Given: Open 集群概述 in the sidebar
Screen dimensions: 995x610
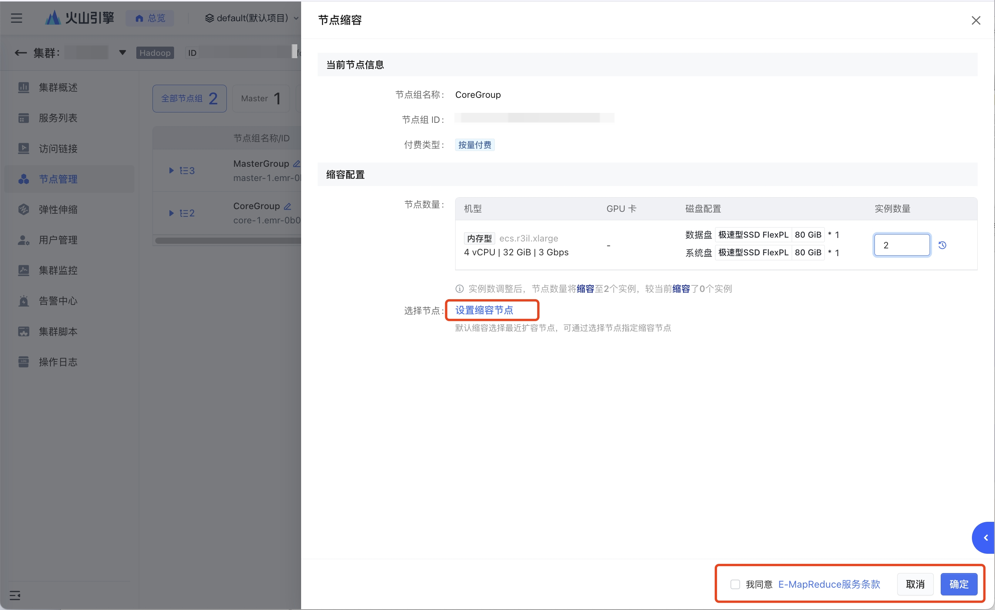Looking at the screenshot, I should 58,87.
